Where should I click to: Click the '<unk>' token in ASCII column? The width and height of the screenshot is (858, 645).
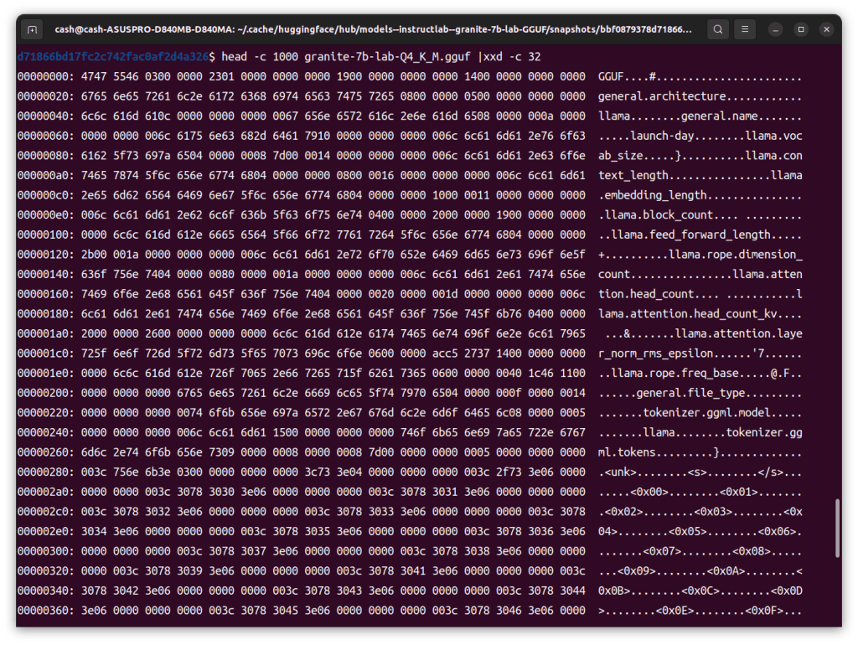pos(620,472)
